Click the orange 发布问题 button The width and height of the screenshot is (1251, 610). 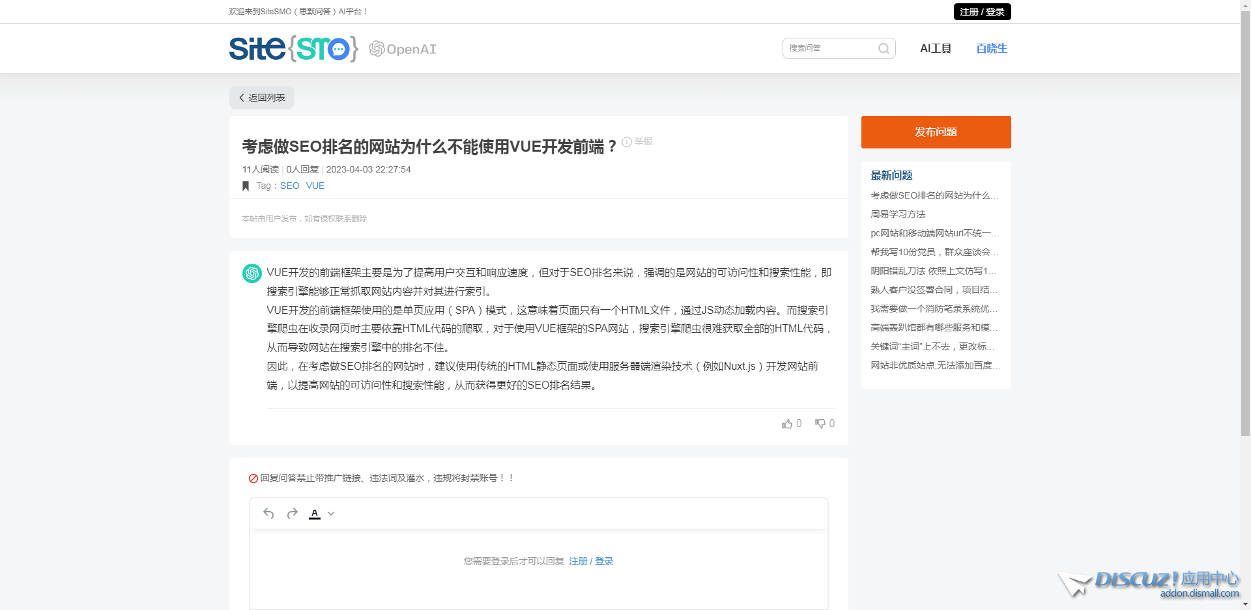[x=936, y=132]
